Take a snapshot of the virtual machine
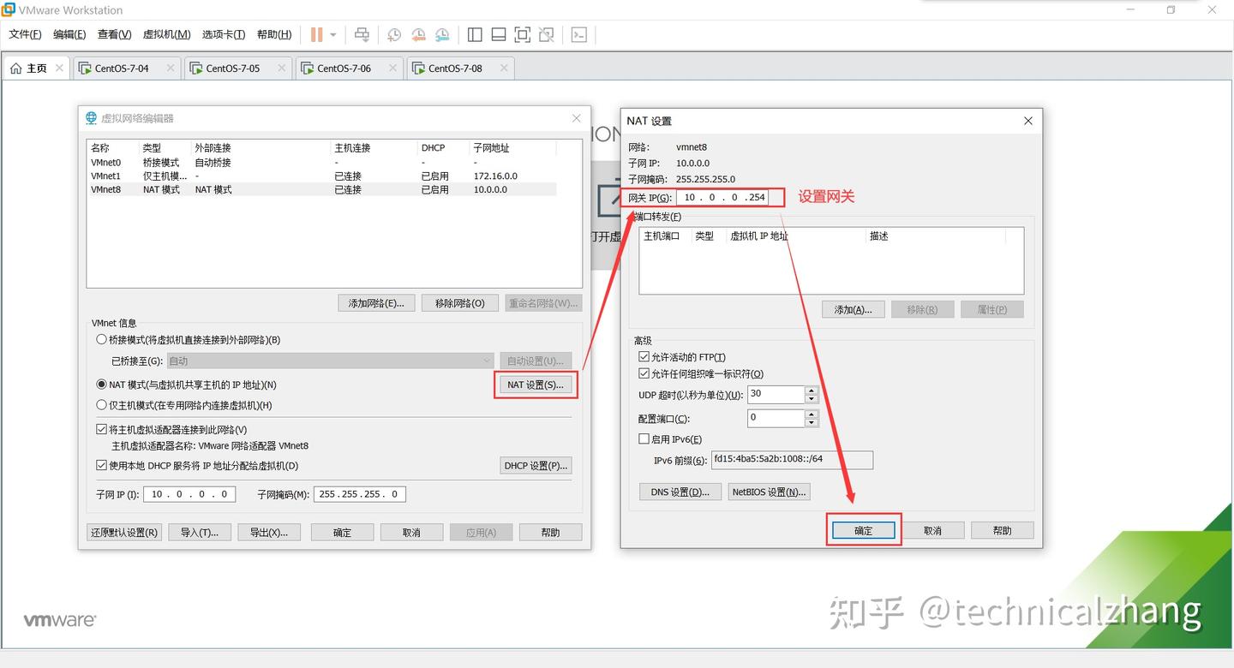This screenshot has width=1234, height=668. [393, 34]
